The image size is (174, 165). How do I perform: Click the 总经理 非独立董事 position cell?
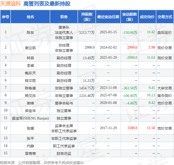[64, 48]
